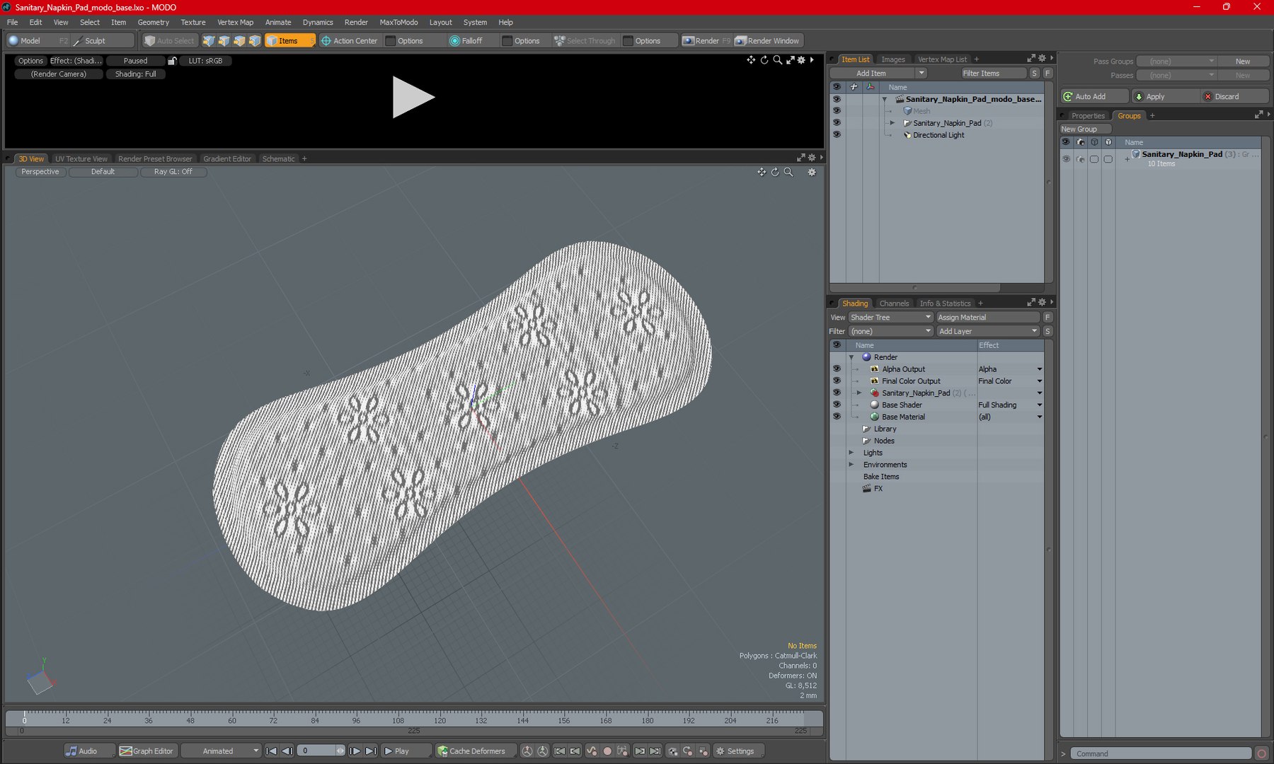Toggle visibility of Sanitary_Napkin_Pad in Item List
This screenshot has height=764, width=1274.
click(837, 123)
